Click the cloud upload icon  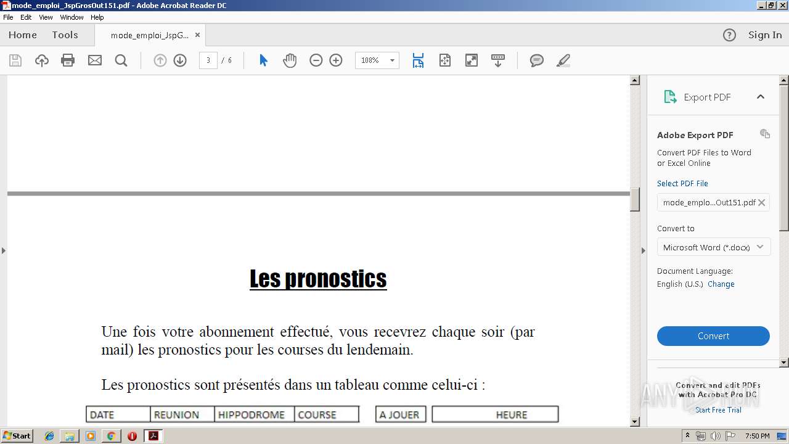[41, 60]
